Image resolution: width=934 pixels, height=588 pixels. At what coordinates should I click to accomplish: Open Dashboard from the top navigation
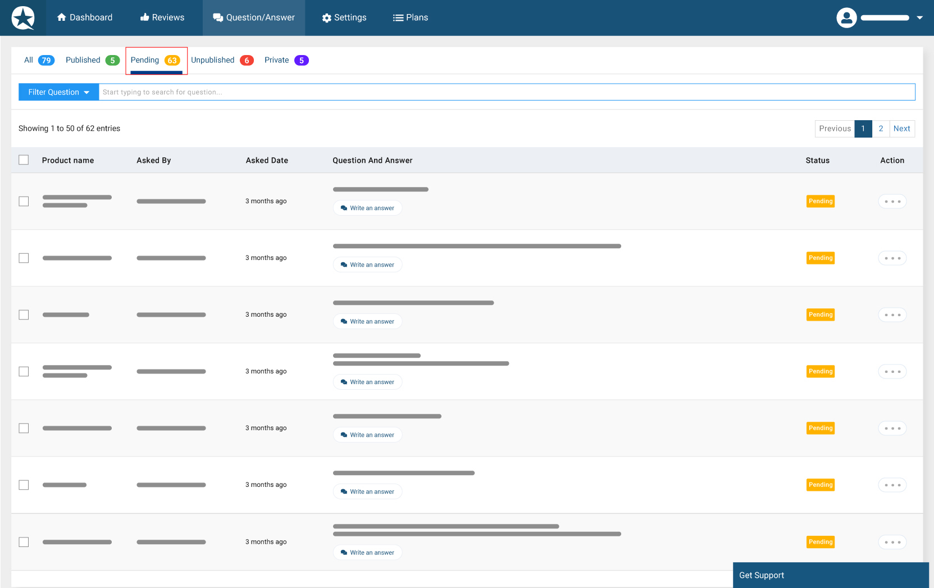[85, 17]
